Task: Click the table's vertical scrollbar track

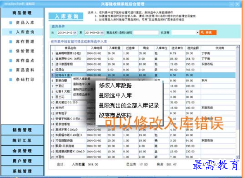Action: point(237,102)
